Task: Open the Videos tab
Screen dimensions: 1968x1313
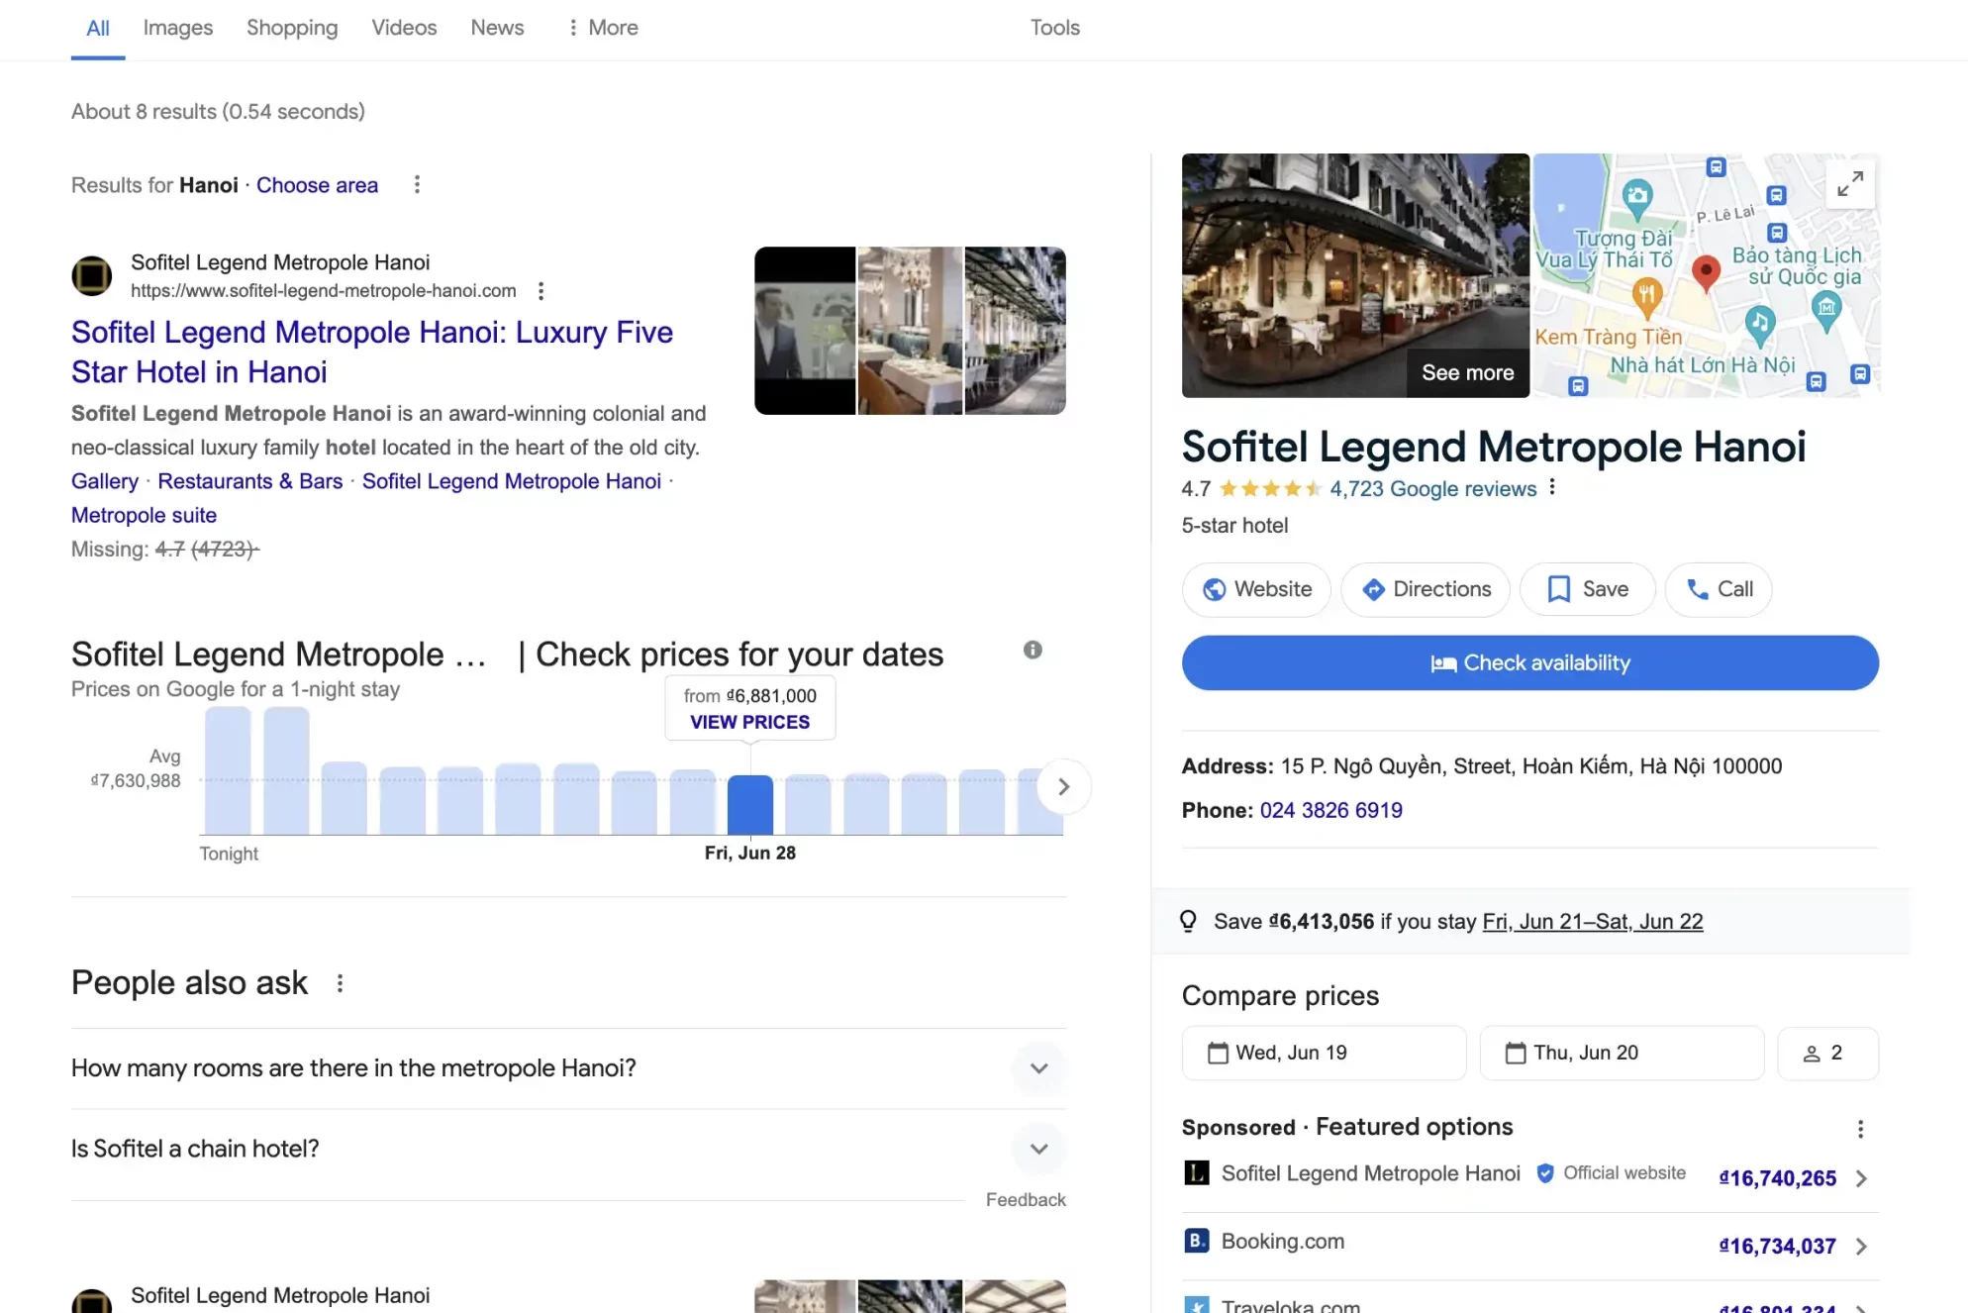Action: [404, 28]
